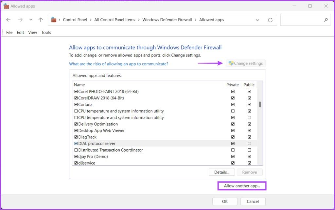Toggle Private checkbox for Delivery Optimization

233,124
